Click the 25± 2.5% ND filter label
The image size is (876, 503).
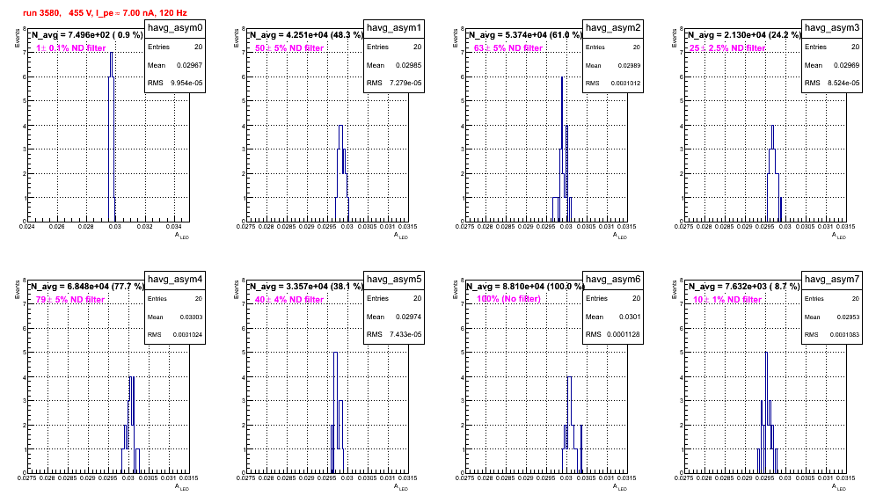(727, 48)
